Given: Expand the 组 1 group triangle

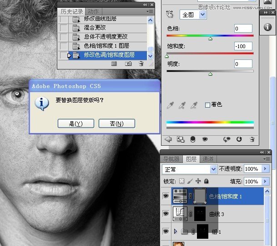Looking at the screenshot, I should point(176,231).
